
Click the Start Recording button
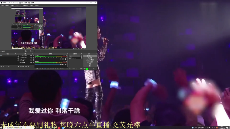pyautogui.click(x=90, y=58)
